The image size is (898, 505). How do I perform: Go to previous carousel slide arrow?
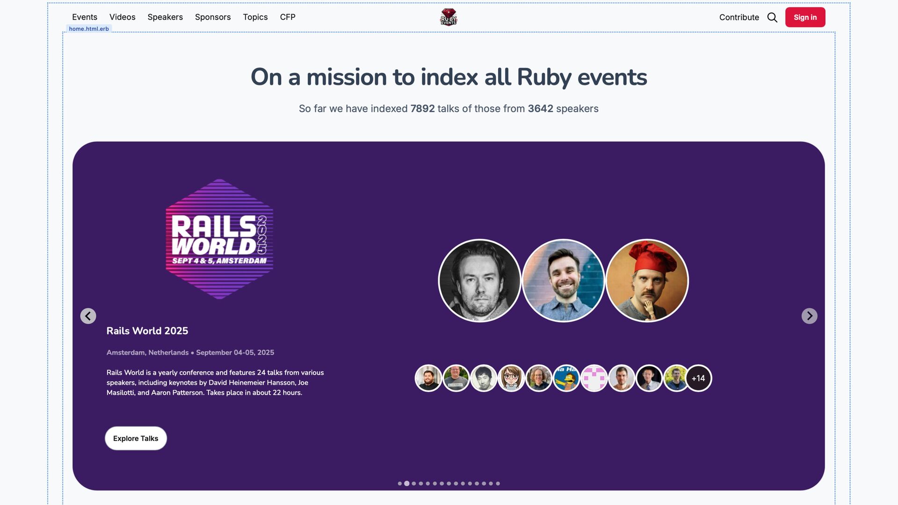[88, 316]
